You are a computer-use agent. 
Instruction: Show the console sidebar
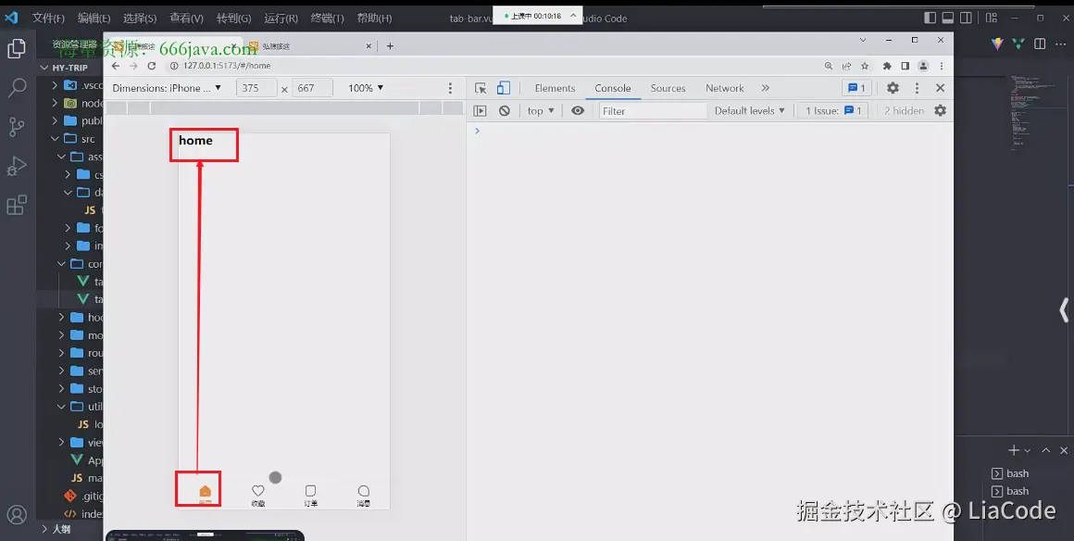[x=481, y=110]
